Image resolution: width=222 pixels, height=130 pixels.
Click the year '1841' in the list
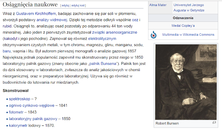coord(63,105)
